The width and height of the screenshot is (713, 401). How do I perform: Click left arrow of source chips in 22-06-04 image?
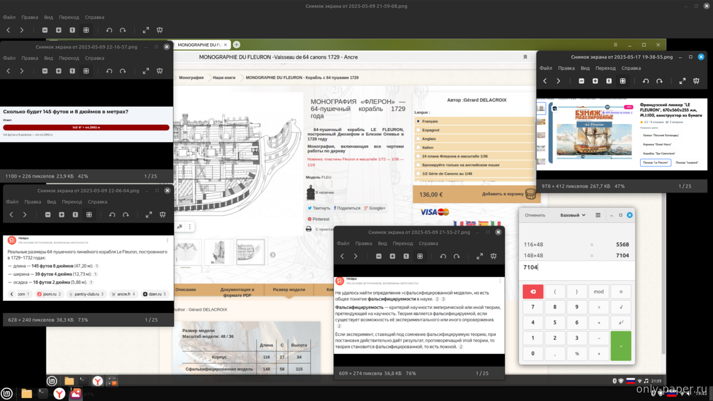12,294
